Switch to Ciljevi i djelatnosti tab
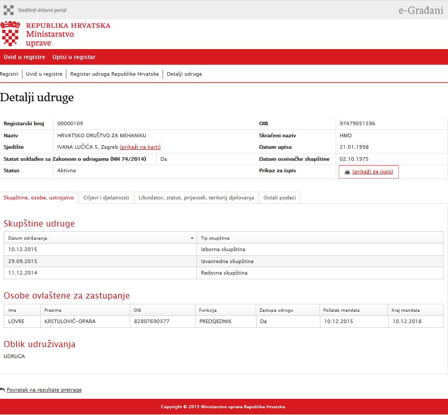 (106, 198)
